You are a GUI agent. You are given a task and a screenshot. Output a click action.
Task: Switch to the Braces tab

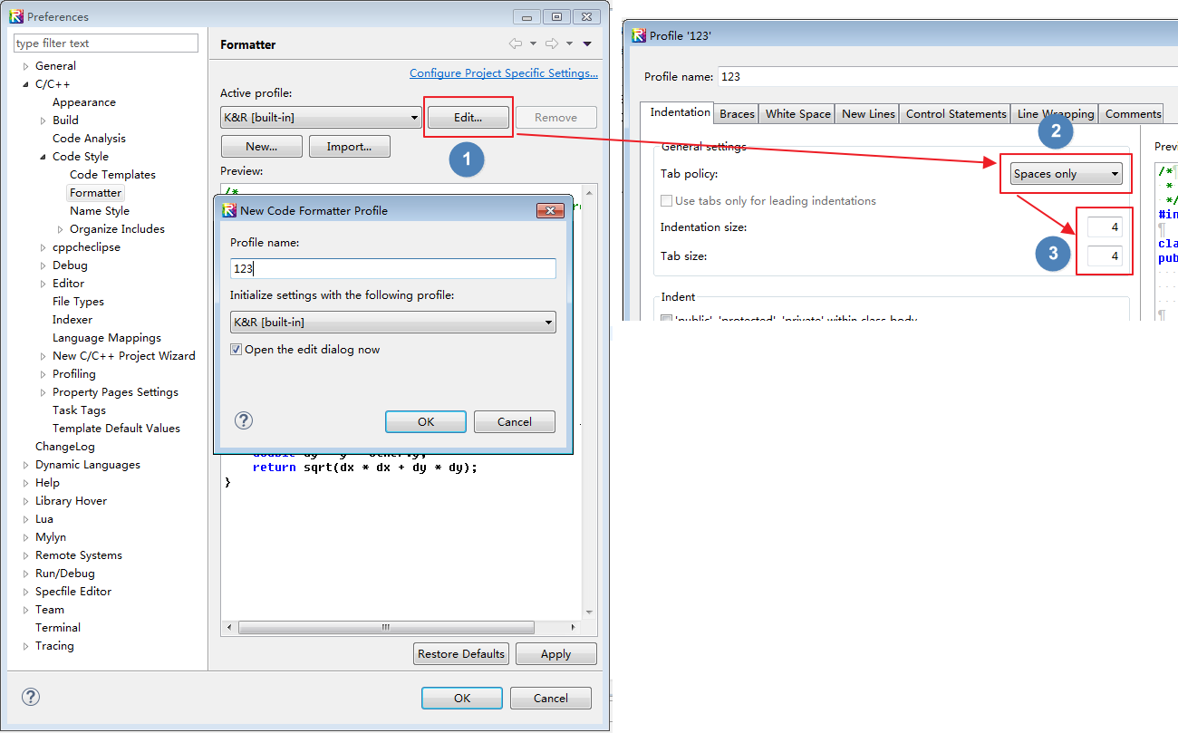737,114
